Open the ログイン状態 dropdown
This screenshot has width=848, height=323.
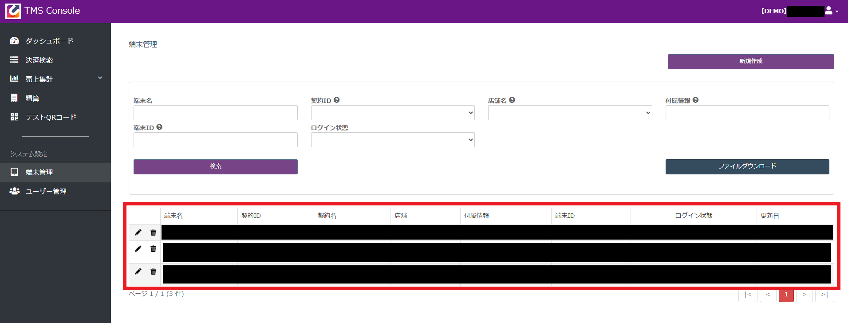[x=393, y=140]
